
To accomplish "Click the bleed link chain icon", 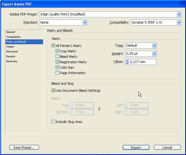I will tap(99, 109).
